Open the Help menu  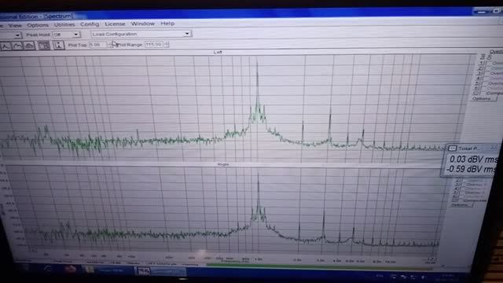click(167, 23)
